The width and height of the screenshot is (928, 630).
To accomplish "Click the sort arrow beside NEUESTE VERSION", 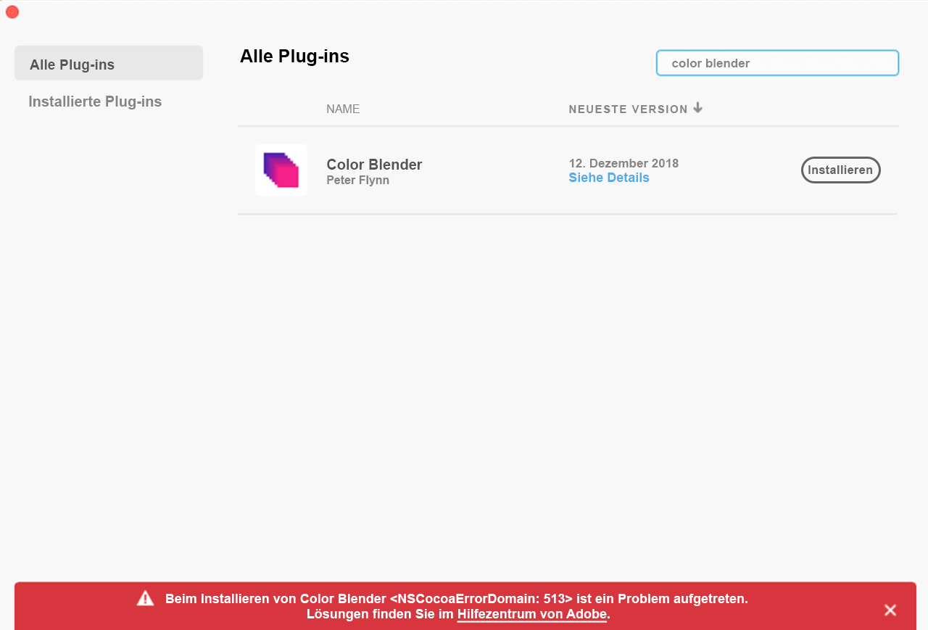I will 697,107.
